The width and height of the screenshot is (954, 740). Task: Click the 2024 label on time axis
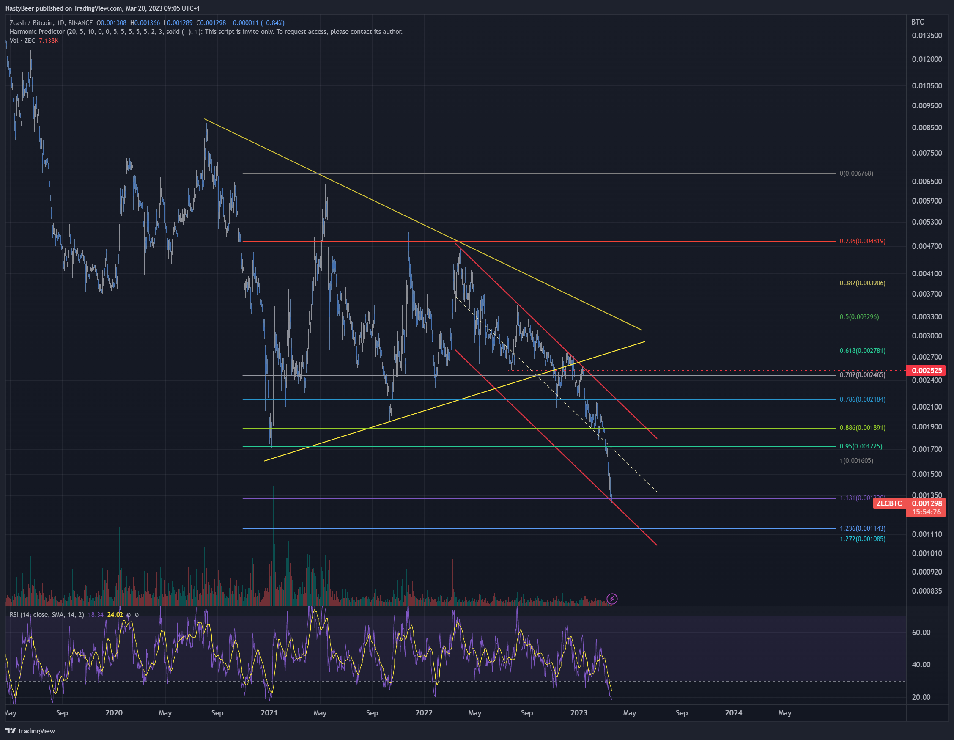(x=733, y=713)
